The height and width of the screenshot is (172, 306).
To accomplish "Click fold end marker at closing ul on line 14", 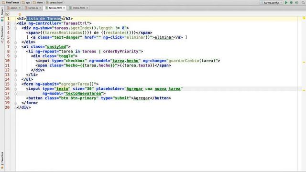I will 15,80.
